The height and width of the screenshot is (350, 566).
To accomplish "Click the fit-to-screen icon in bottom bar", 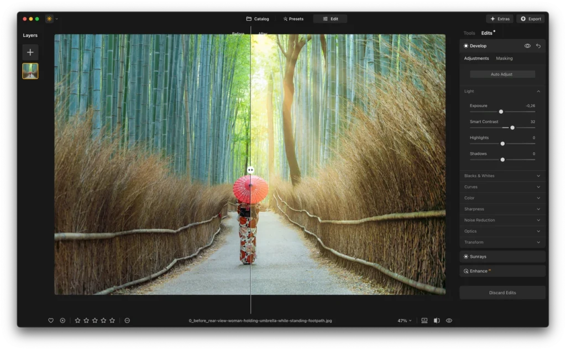I will pyautogui.click(x=424, y=320).
